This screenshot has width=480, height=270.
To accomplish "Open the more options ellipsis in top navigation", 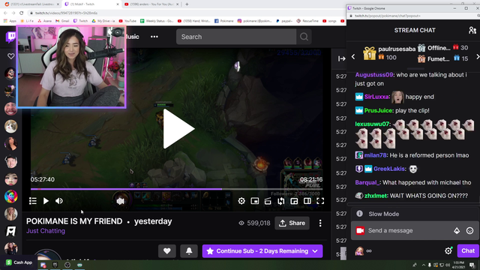I will pyautogui.click(x=154, y=37).
